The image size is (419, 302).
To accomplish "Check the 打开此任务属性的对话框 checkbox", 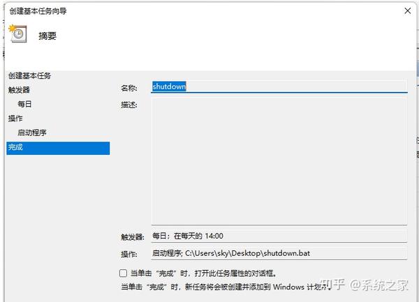I will pyautogui.click(x=123, y=273).
